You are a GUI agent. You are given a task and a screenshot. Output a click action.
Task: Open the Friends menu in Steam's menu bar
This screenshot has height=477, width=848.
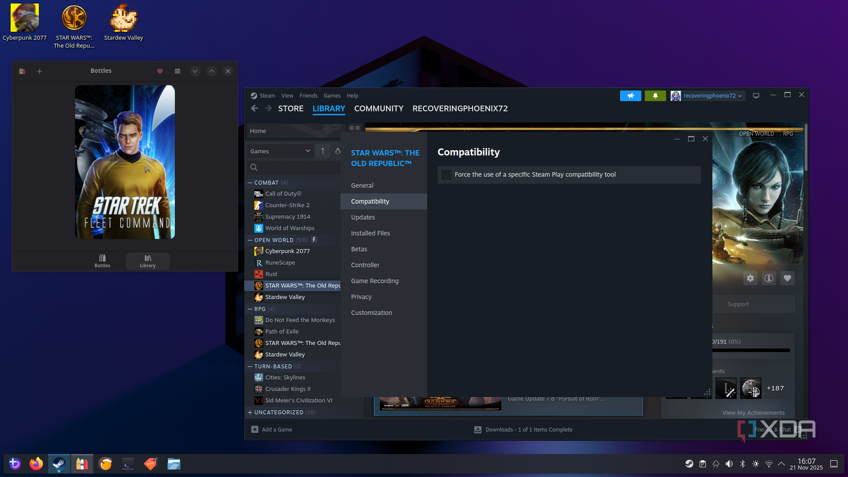(308, 96)
